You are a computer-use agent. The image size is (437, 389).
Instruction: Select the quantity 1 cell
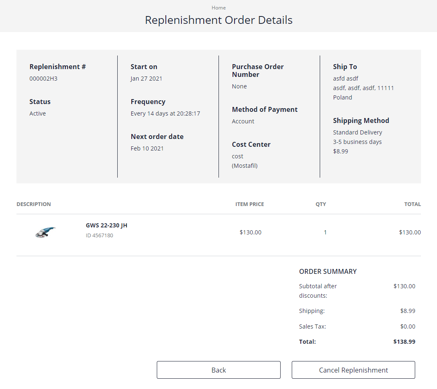(x=325, y=232)
